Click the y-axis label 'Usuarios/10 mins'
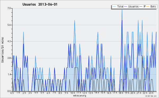 click(2, 50)
